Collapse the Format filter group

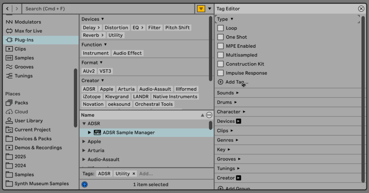(101, 63)
